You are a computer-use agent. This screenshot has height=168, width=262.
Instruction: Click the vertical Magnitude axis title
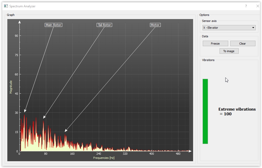tap(11, 87)
